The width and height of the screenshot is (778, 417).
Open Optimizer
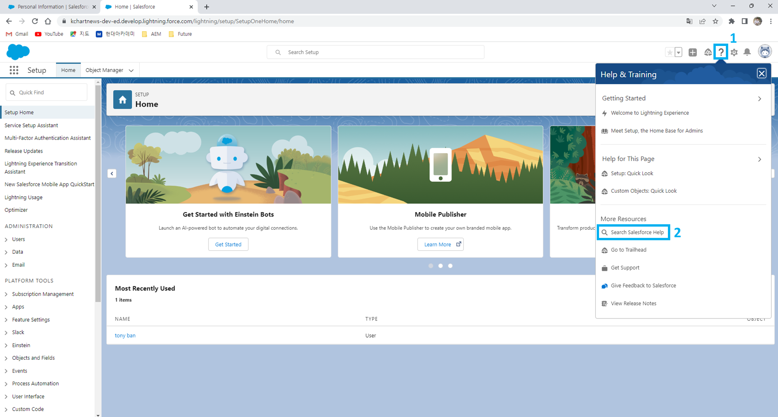[x=16, y=210]
